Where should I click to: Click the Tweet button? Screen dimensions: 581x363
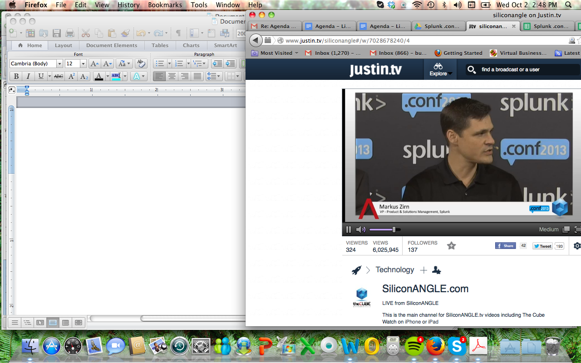542,246
